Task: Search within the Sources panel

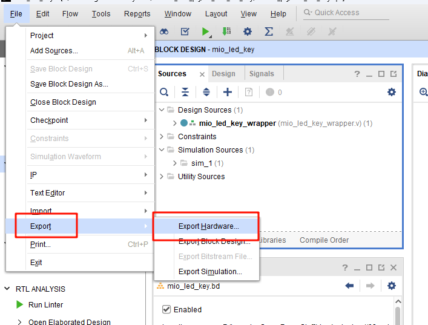Action: point(164,92)
